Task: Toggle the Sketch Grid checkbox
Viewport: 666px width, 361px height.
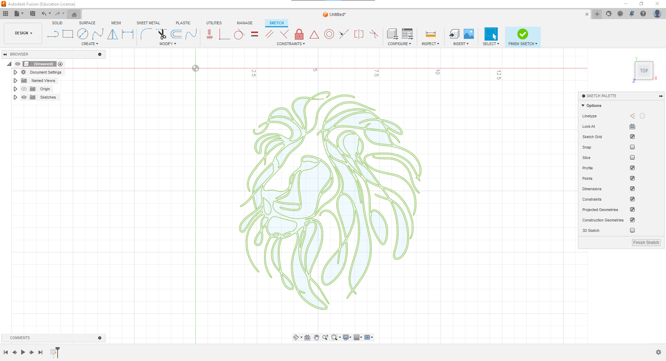Action: pyautogui.click(x=632, y=137)
